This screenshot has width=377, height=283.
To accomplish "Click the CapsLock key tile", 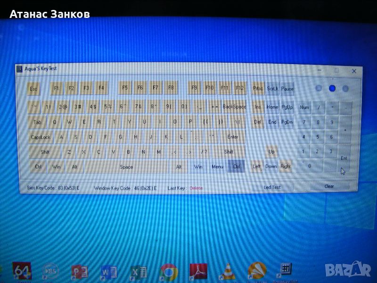I will click(41, 137).
